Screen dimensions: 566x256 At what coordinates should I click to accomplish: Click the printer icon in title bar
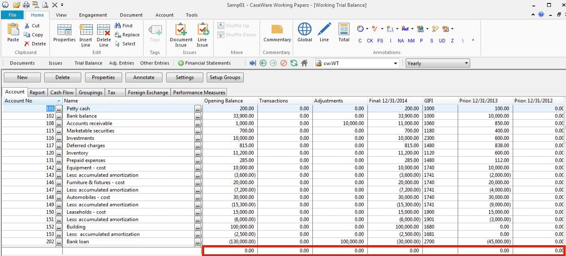tap(26, 5)
